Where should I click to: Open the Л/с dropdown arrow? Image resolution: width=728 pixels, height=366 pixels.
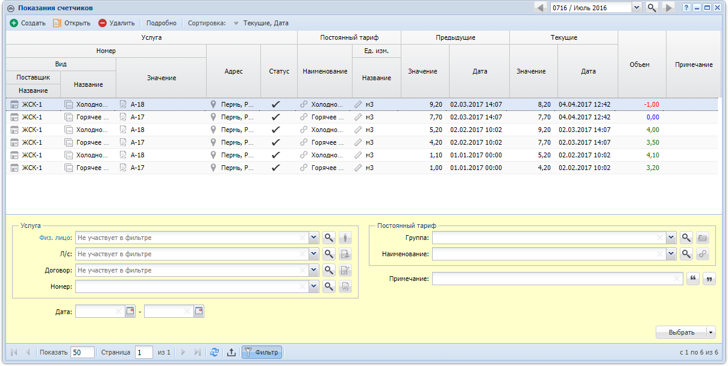click(313, 254)
